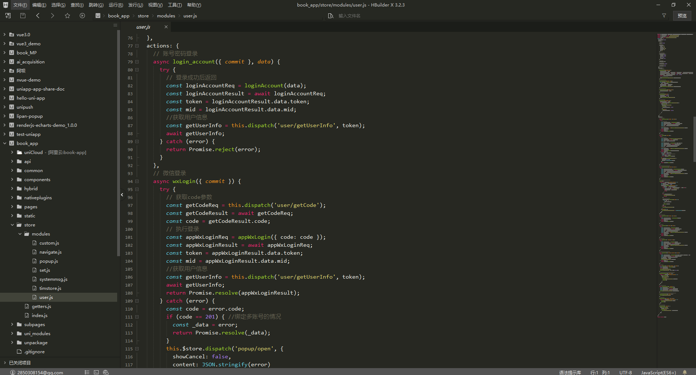Click the row and column indicator in the status bar
Screen dimensions: 696x375
(x=600, y=372)
